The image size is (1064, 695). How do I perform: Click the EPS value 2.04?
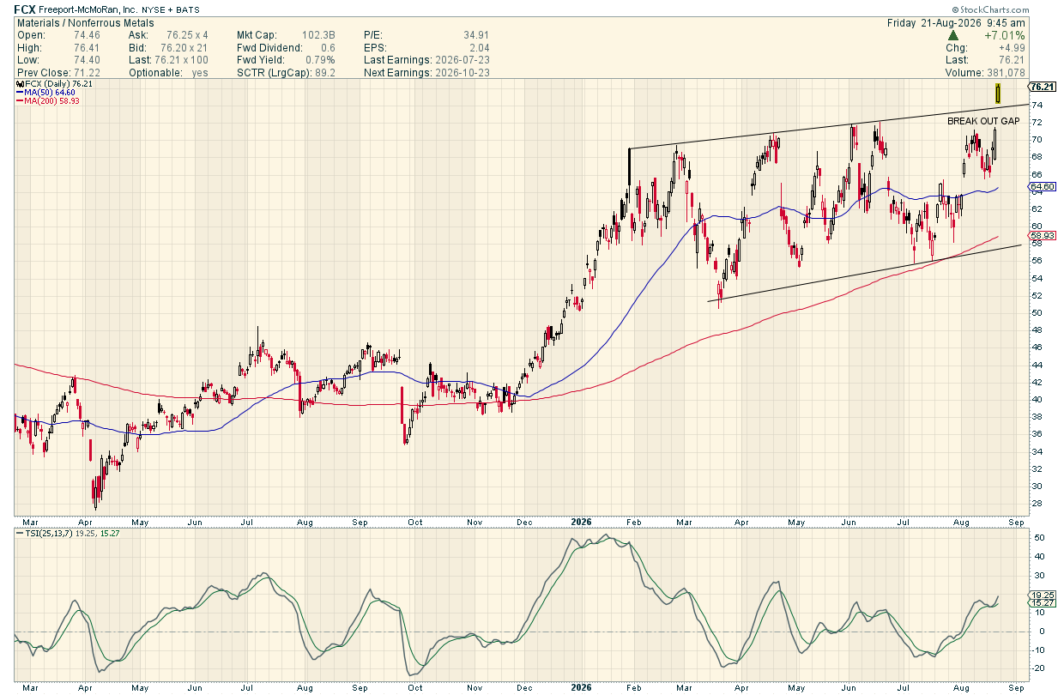479,48
